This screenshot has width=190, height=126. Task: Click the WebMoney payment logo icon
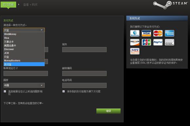135,33
